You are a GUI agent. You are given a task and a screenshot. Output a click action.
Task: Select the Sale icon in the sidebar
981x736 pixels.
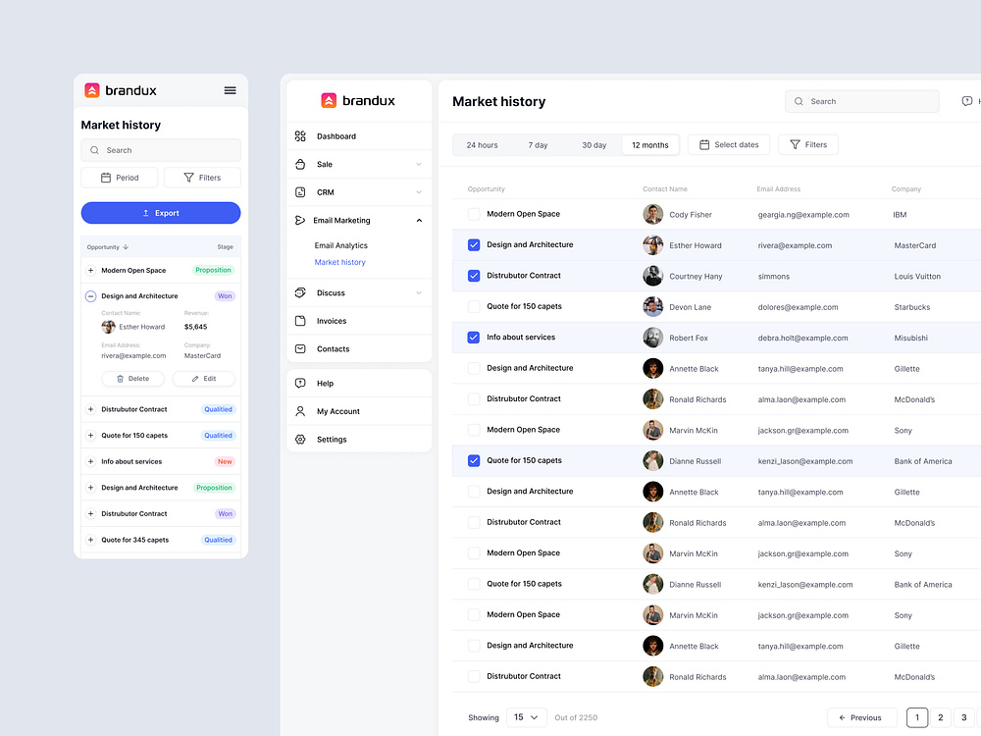tap(300, 164)
